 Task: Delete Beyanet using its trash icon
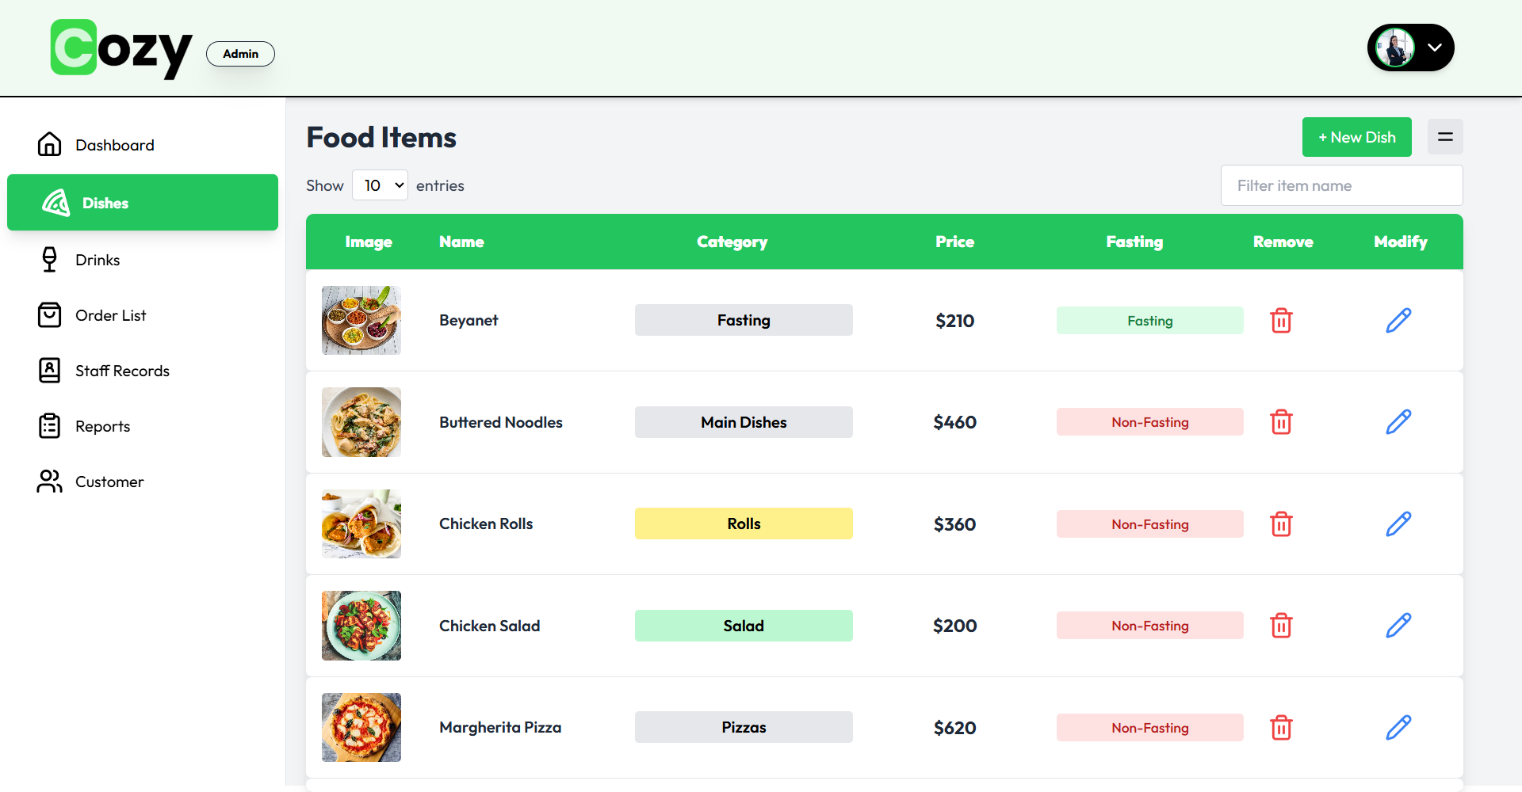click(1282, 320)
